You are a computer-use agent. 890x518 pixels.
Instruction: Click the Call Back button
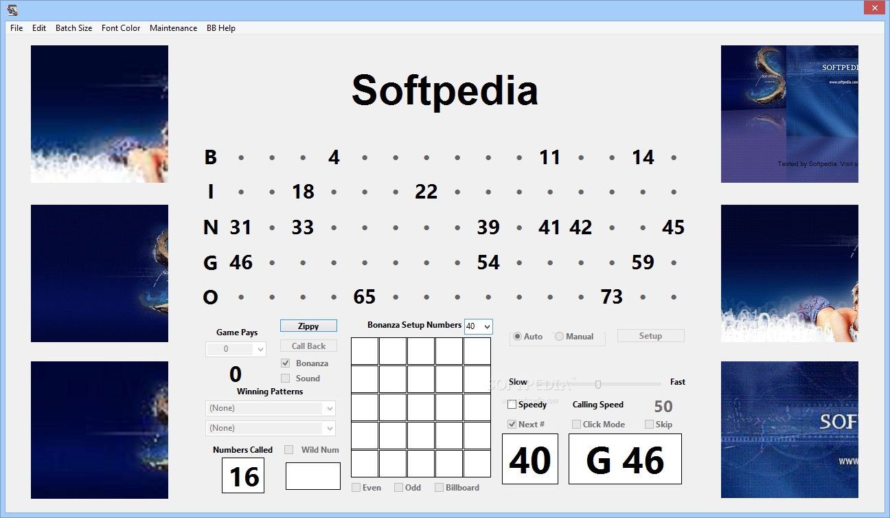tap(308, 346)
